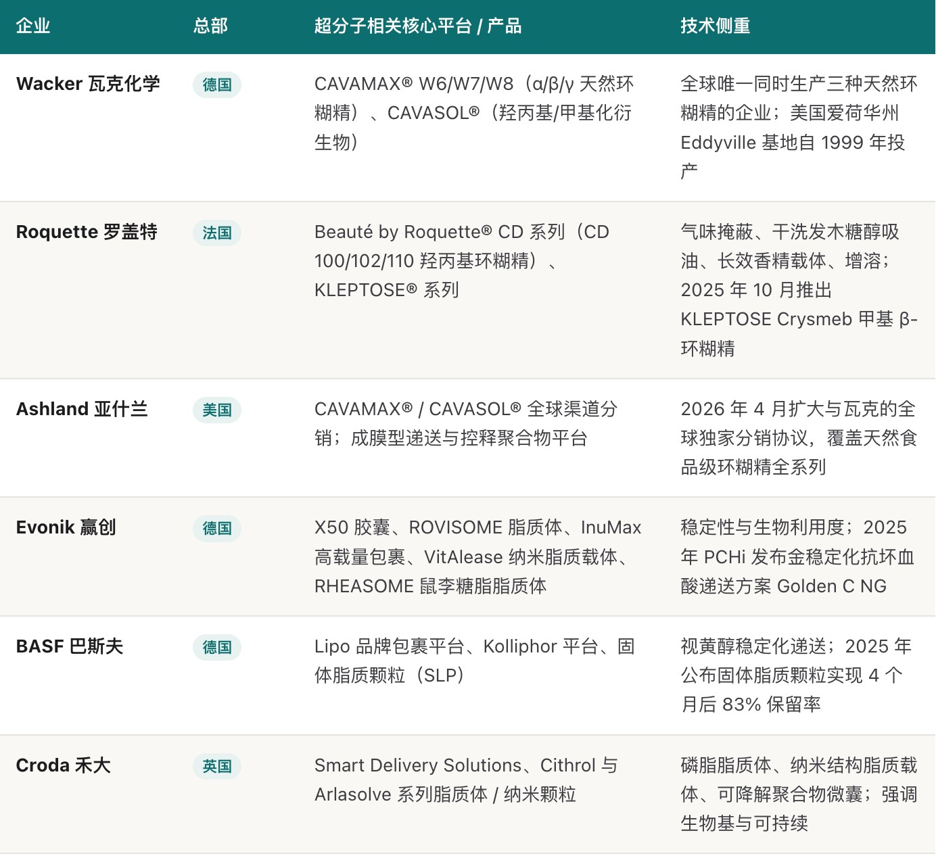
Task: Select the Roquette 罗盖特 company name
Action: click(87, 232)
